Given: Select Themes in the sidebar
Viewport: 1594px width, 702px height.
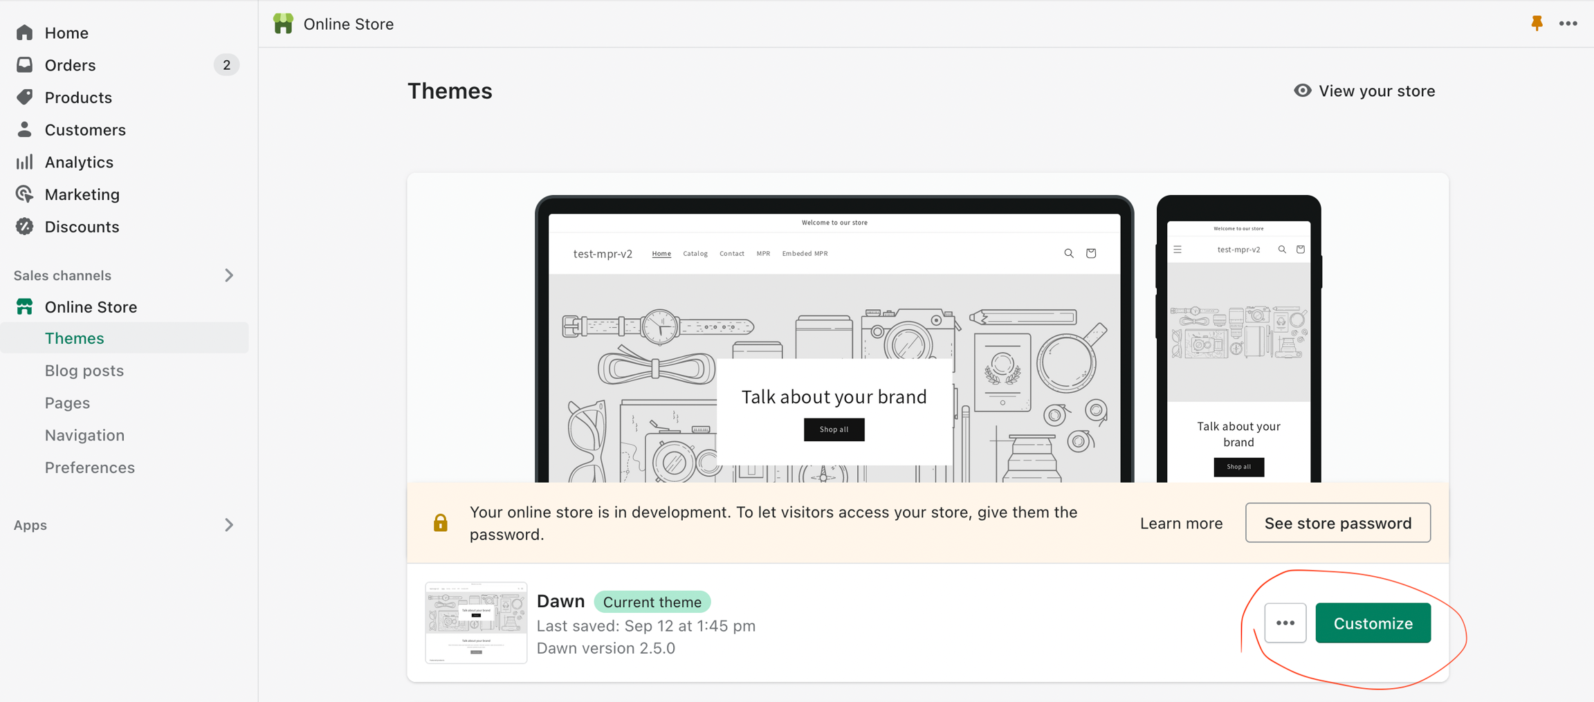Looking at the screenshot, I should click(75, 338).
